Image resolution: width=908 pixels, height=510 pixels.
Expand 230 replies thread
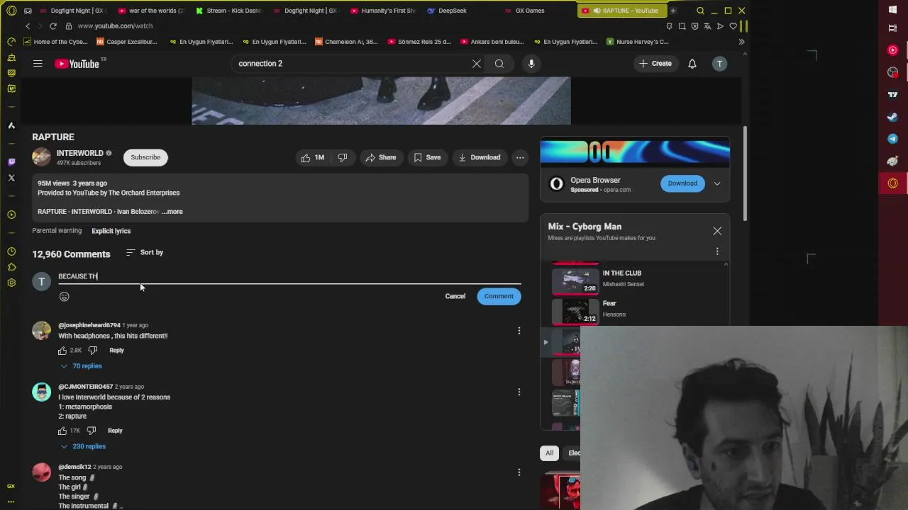point(82,446)
